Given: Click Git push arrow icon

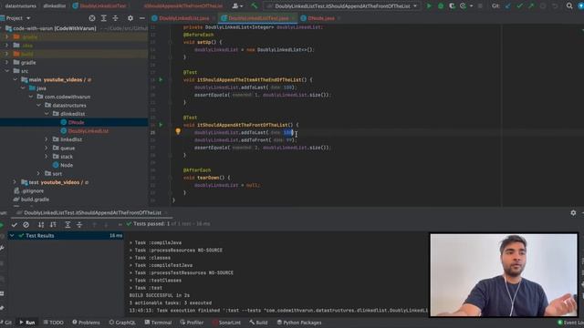Looking at the screenshot, I should click(x=531, y=6).
